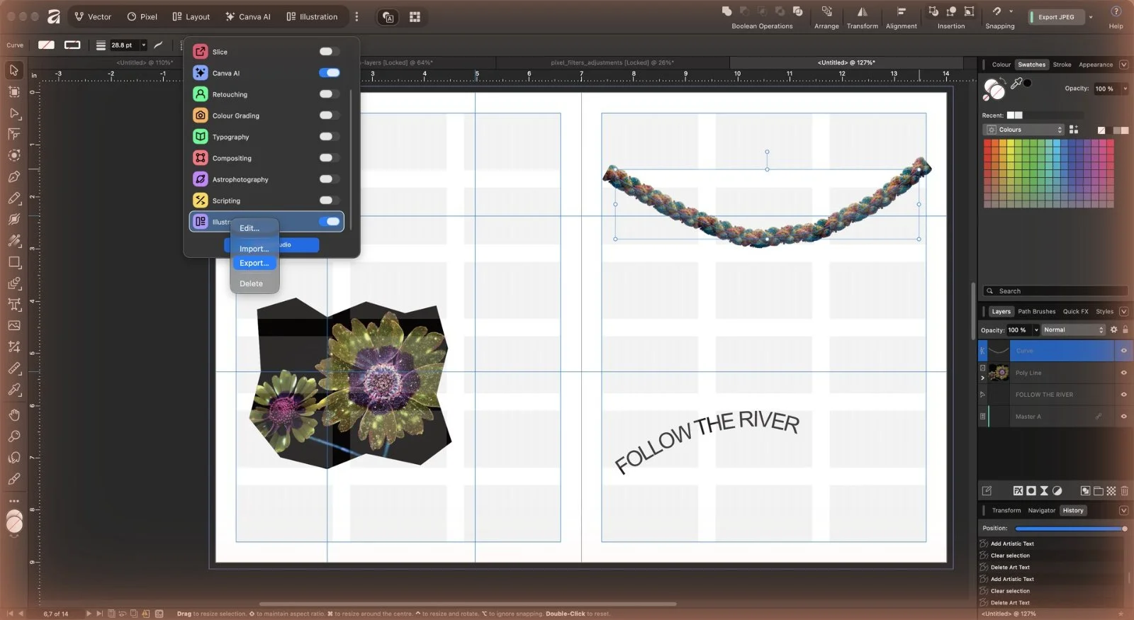Select the Artboard tool below Move tool
Screen dimensions: 1134x620
[13, 91]
